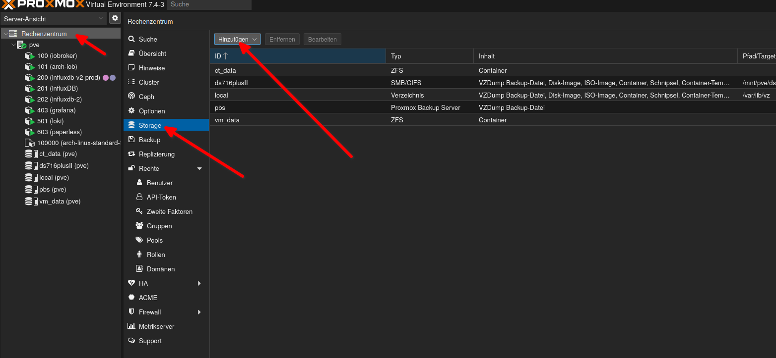The image size is (776, 358).
Task: Sort by the Pfad/Target column header
Action: 757,56
